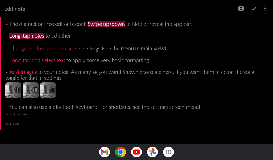
Task: Click the bold 'menu in main view' text
Action: pos(143,49)
